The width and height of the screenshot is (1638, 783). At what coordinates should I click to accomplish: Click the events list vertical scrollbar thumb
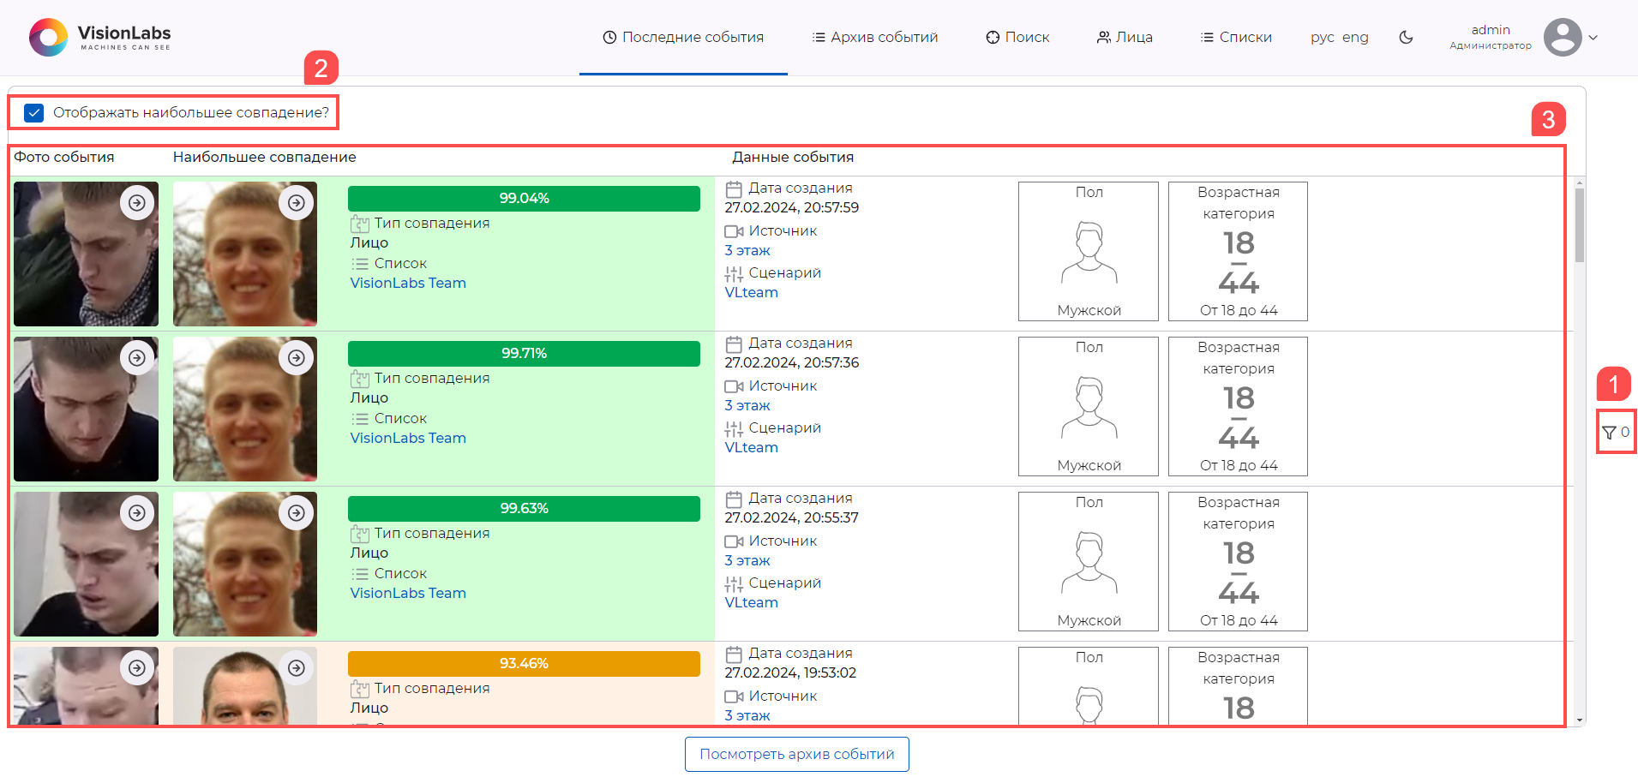(1580, 225)
